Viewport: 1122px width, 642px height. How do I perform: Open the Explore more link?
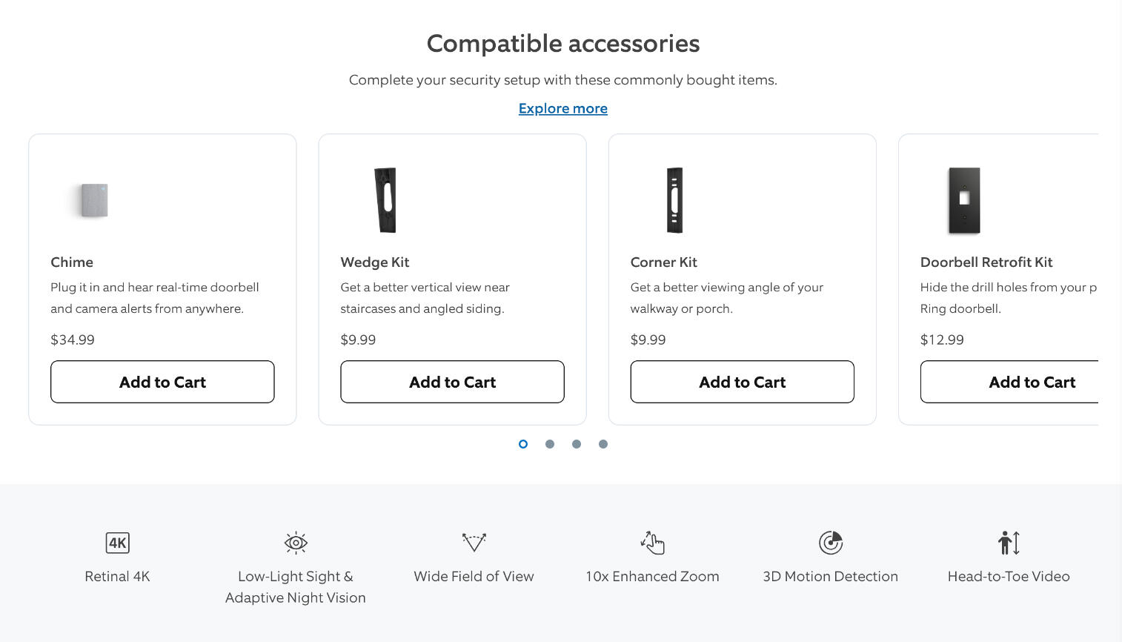tap(562, 108)
